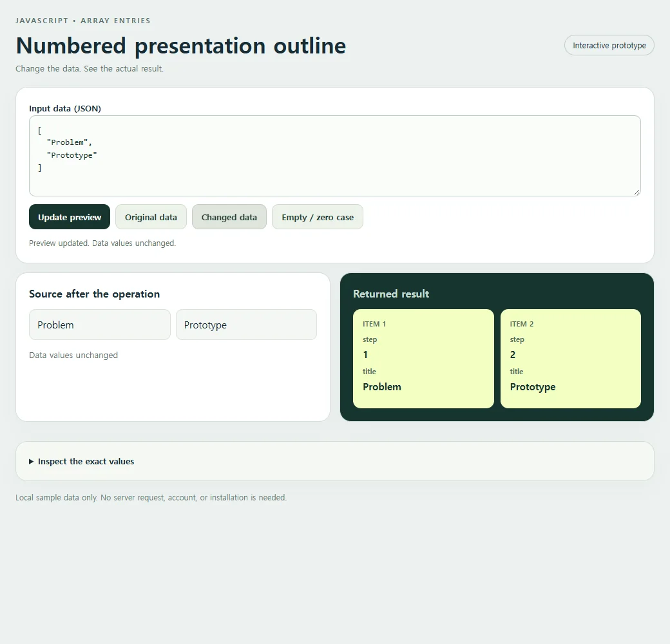Click the title value Prototype in ITEM 2
This screenshot has width=670, height=644.
tap(532, 387)
